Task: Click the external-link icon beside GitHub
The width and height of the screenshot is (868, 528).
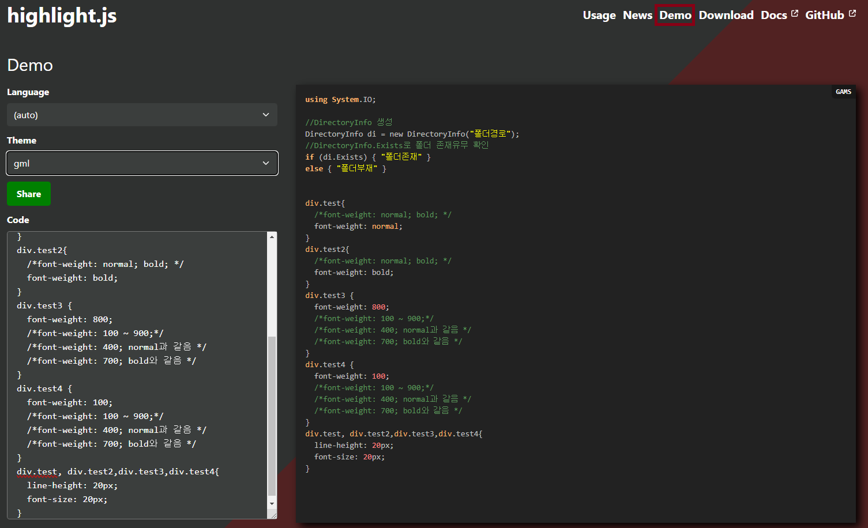Action: (852, 13)
